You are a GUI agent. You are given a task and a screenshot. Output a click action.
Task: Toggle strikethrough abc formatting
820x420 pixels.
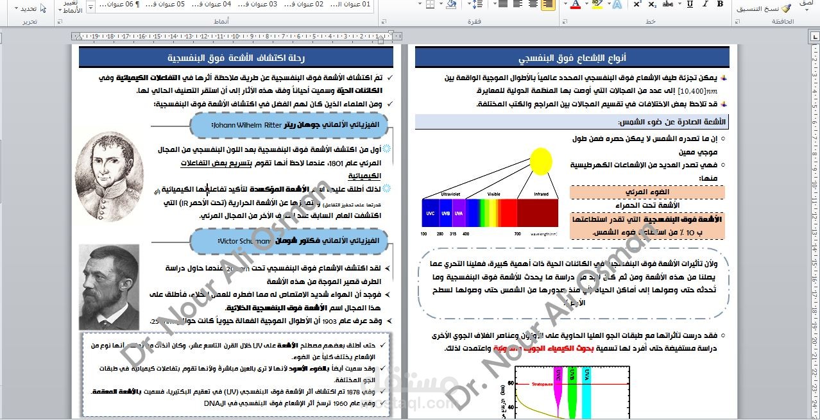point(669,4)
